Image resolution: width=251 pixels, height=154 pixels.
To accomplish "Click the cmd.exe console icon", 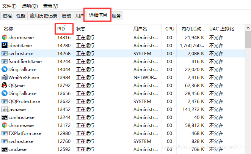I will pyautogui.click(x=5, y=149).
